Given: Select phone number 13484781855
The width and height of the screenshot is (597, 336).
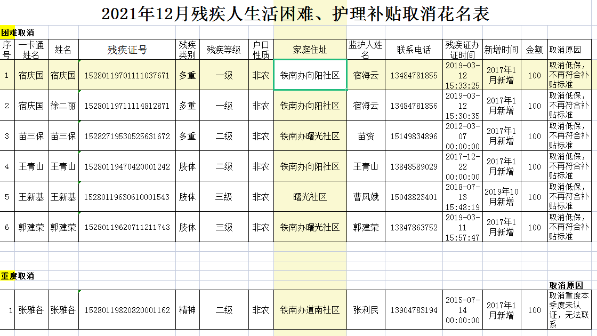Looking at the screenshot, I should click(414, 75).
